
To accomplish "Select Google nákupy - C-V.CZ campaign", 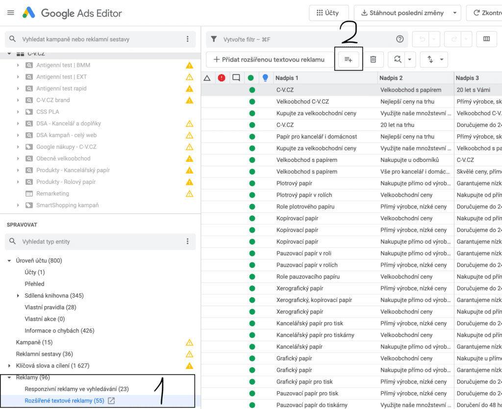I will [x=66, y=147].
